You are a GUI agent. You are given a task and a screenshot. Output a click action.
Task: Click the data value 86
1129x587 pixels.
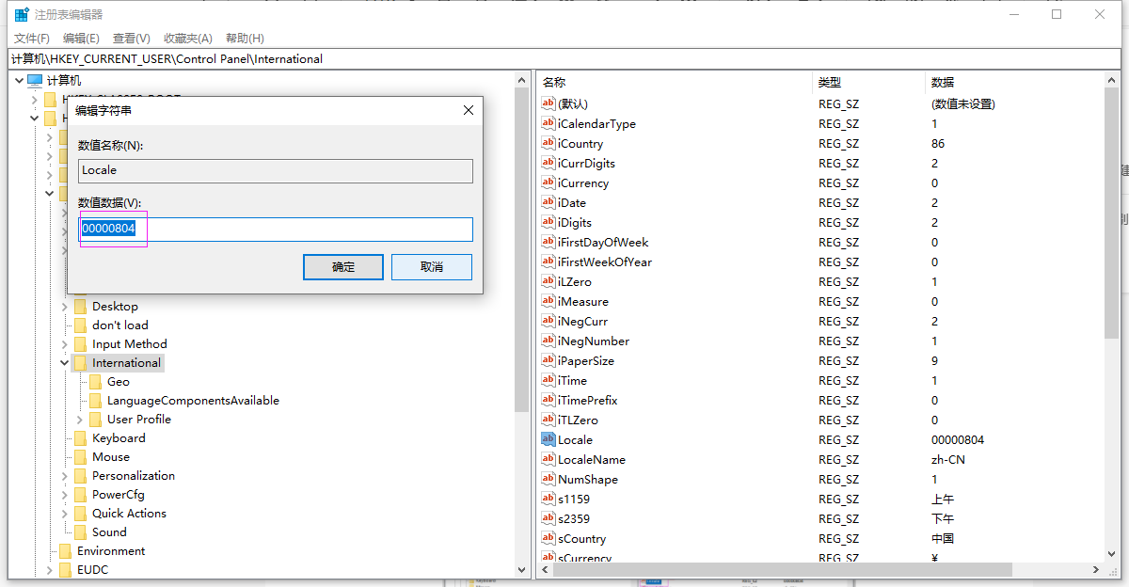(x=938, y=143)
